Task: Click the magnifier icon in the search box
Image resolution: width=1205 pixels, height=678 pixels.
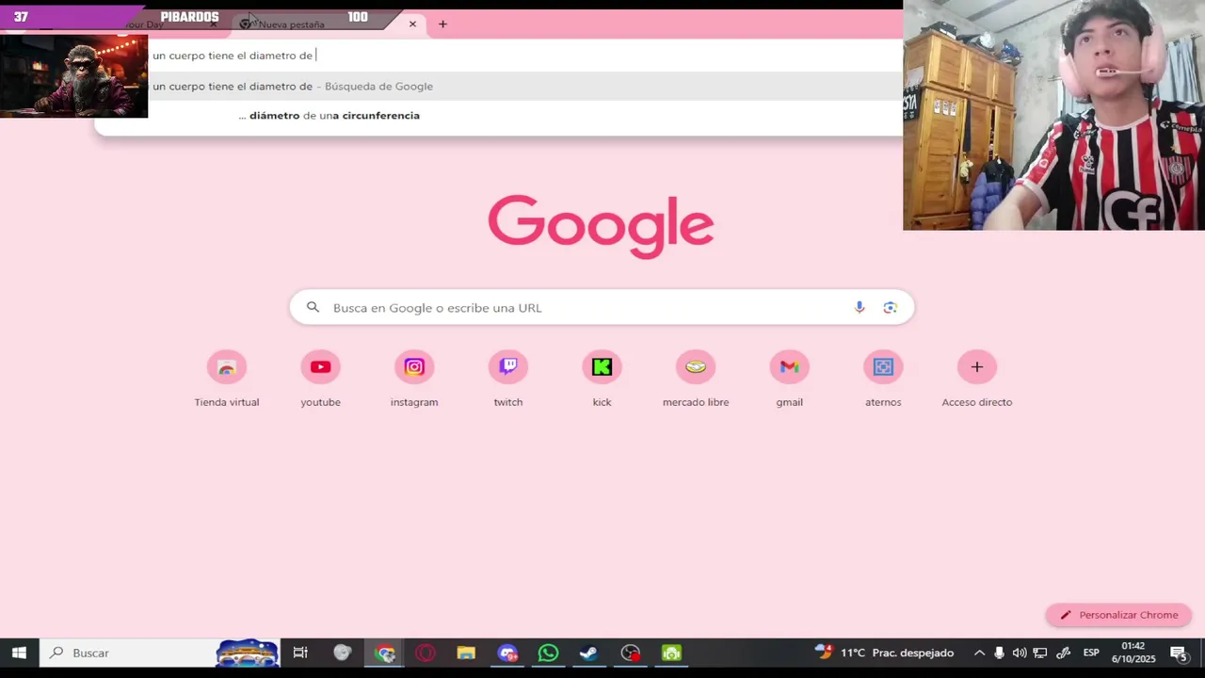Action: click(x=313, y=308)
